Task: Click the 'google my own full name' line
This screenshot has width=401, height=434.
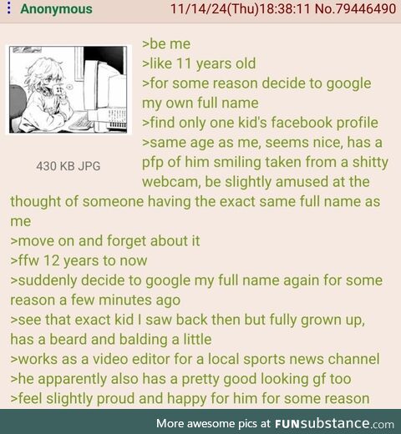Action: (x=256, y=93)
